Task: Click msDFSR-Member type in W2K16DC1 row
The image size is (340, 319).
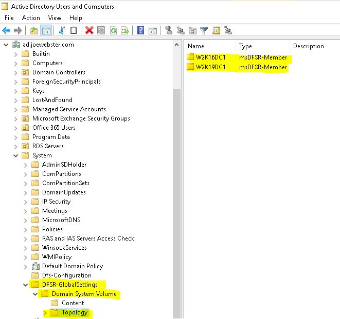Action: point(263,57)
